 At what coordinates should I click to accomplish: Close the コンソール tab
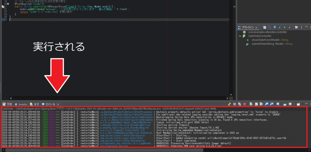[58, 104]
